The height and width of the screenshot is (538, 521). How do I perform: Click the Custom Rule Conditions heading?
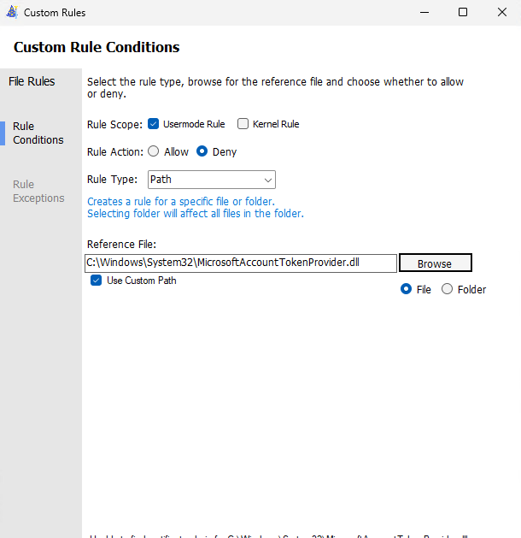[97, 47]
